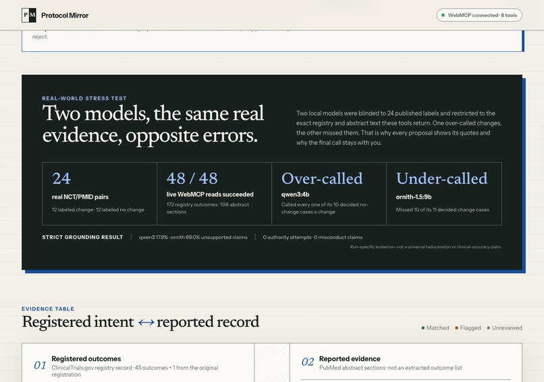Click 'real NCT/PMID pairs' label
544x382 pixels.
tap(80, 197)
